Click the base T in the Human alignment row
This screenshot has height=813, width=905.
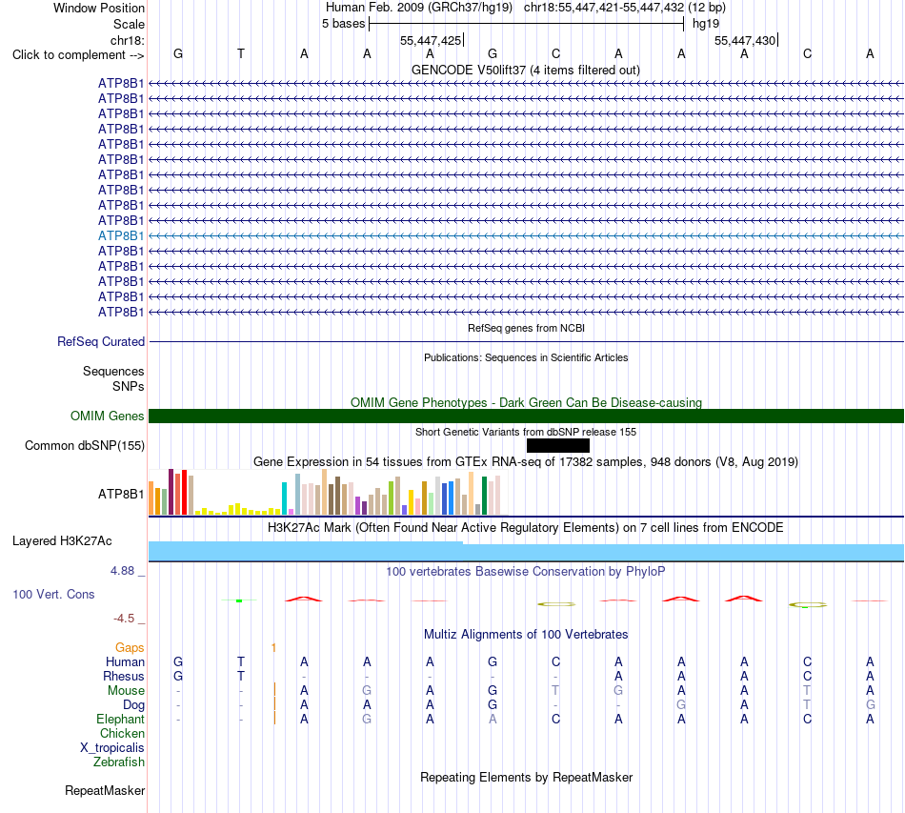241,661
